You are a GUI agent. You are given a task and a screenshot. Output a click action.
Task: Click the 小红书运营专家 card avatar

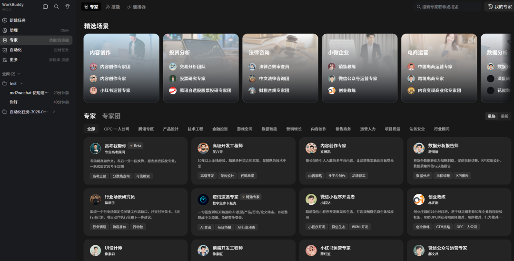311,251
